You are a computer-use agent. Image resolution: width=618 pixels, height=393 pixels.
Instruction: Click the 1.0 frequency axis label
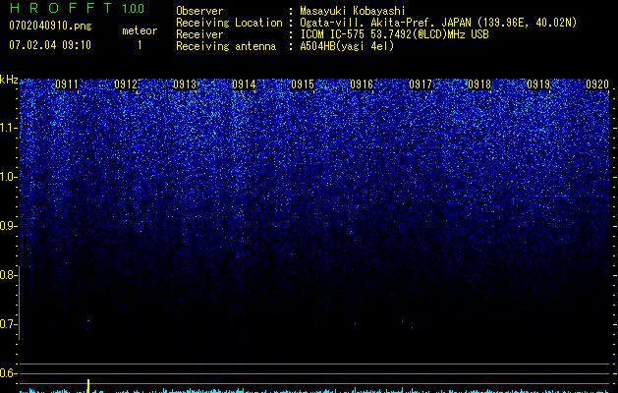click(7, 177)
